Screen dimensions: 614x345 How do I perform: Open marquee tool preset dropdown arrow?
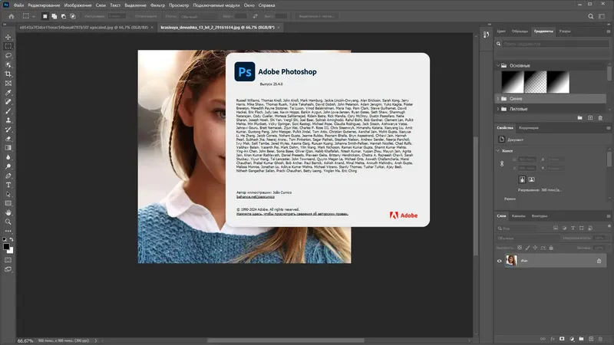pos(33,16)
